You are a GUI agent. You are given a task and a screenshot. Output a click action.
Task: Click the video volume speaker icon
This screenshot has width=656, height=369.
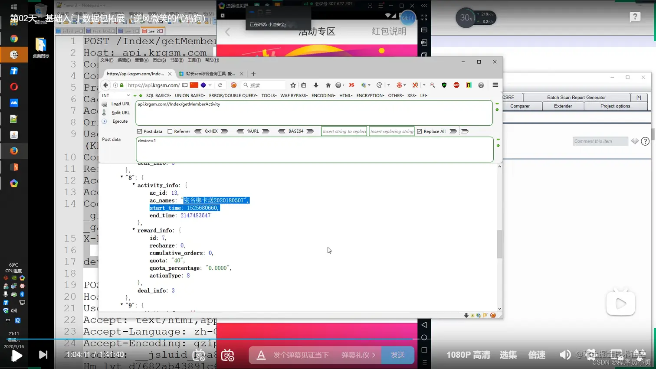pos(565,355)
